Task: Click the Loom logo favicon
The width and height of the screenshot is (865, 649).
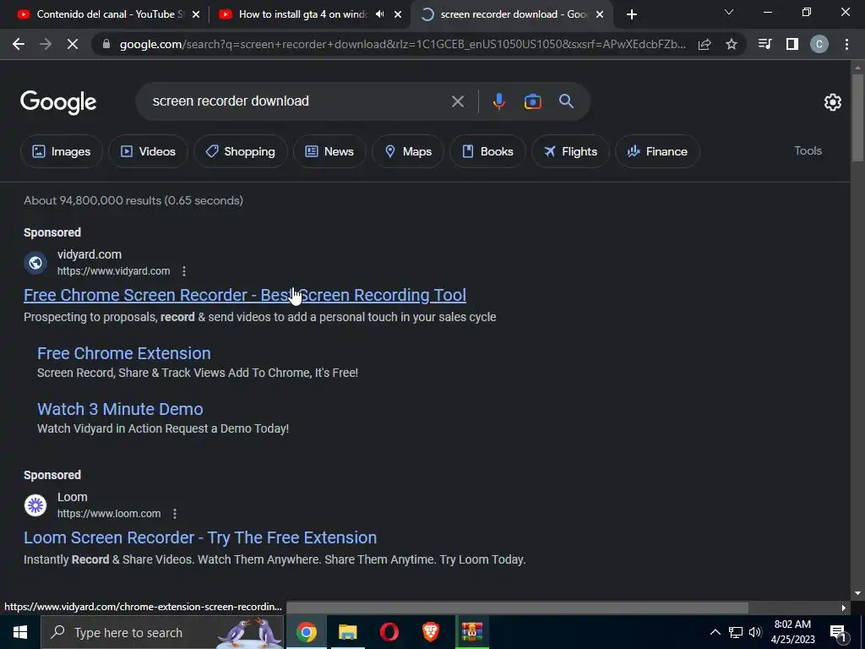Action: 35,505
